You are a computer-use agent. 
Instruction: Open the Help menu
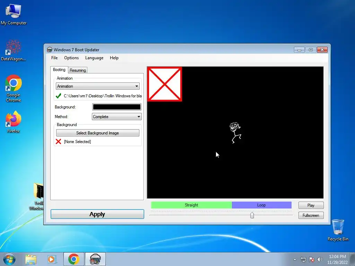pos(114,58)
